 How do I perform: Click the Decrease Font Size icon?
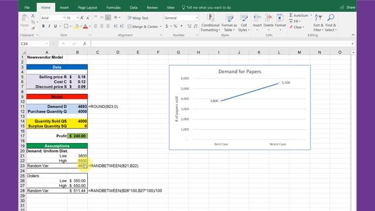click(88, 18)
